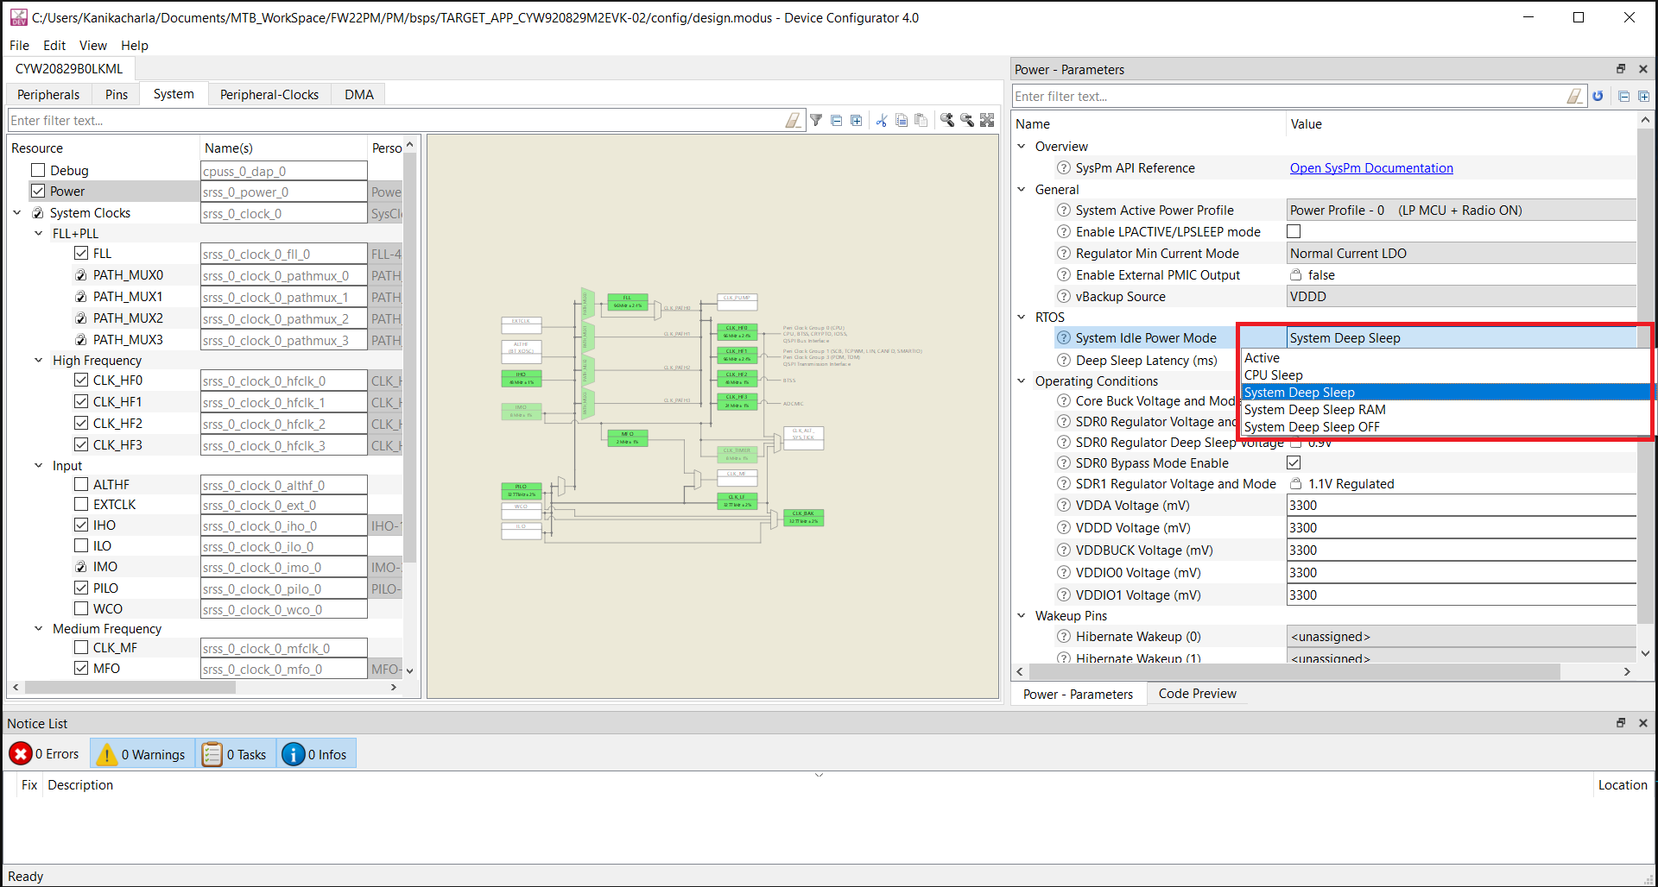Choose System Deep Sleep RAM option

pyautogui.click(x=1446, y=409)
